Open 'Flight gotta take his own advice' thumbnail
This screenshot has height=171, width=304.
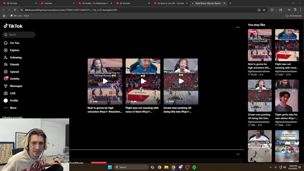point(287,95)
